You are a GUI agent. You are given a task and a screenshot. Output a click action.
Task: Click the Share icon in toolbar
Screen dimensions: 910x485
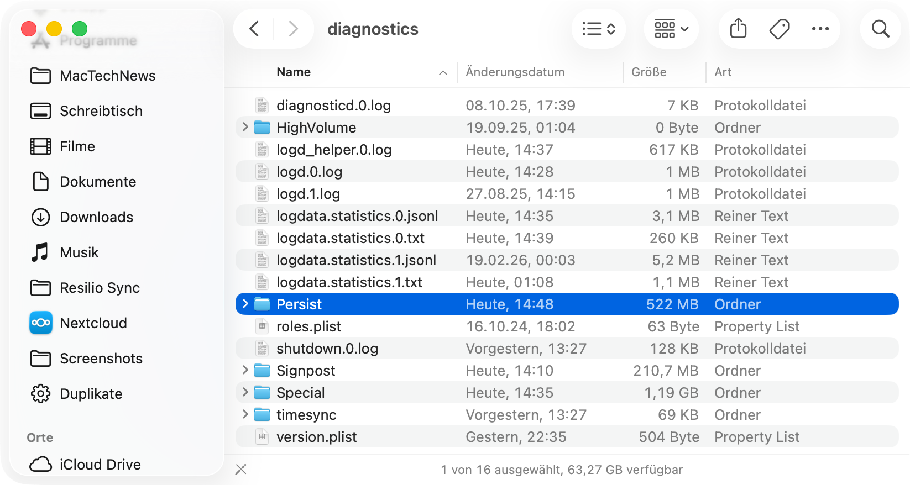(x=738, y=29)
